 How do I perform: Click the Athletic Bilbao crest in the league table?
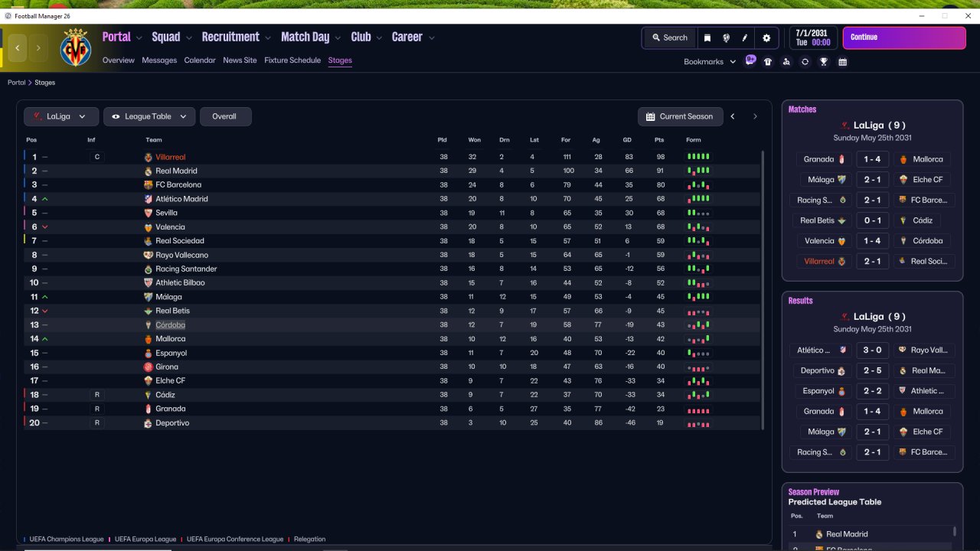pos(149,283)
